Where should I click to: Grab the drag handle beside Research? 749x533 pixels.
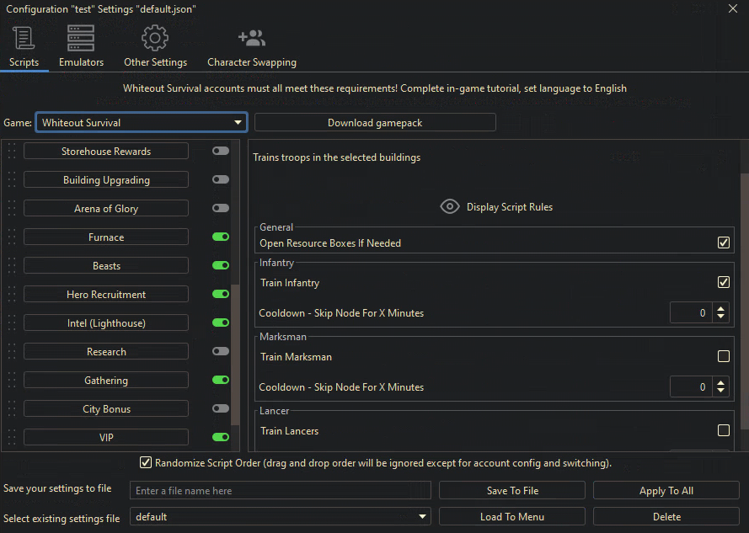tap(12, 351)
